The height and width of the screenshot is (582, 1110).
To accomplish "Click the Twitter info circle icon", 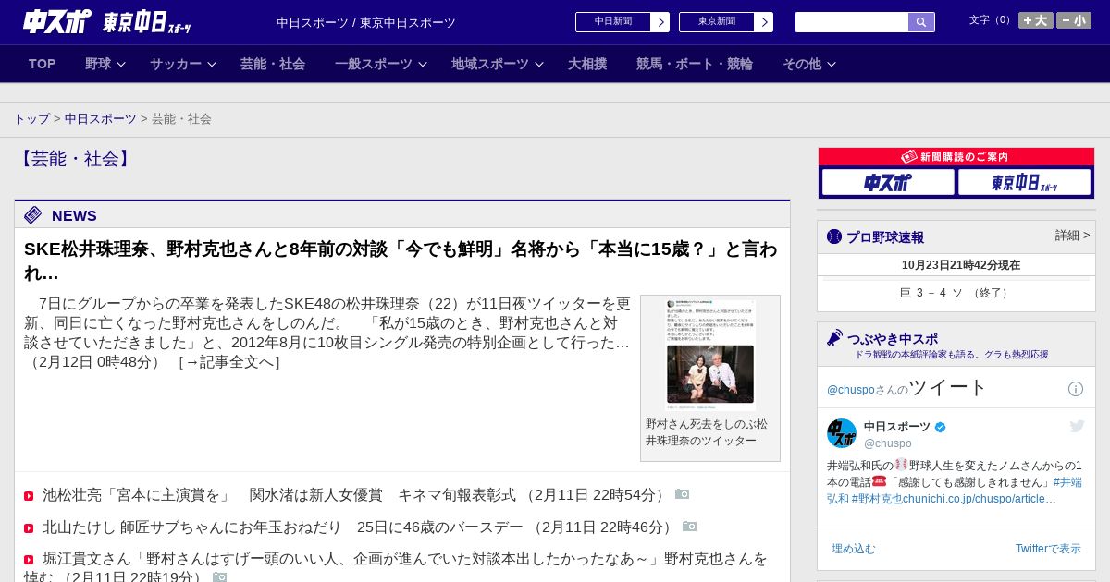I will click(1076, 389).
